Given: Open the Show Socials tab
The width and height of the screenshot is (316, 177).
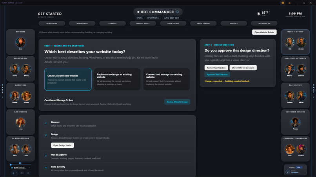Looking at the screenshot, I should pos(173,23).
